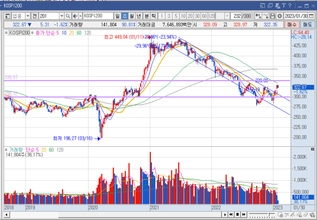
Task: Click the 전 button
Action: click(x=35, y=16)
